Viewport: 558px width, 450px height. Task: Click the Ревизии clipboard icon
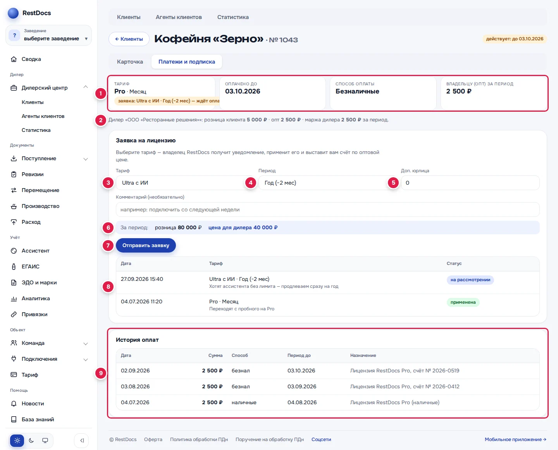click(14, 175)
